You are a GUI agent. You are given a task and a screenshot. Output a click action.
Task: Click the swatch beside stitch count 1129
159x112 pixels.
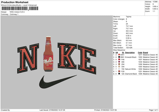click(119, 71)
